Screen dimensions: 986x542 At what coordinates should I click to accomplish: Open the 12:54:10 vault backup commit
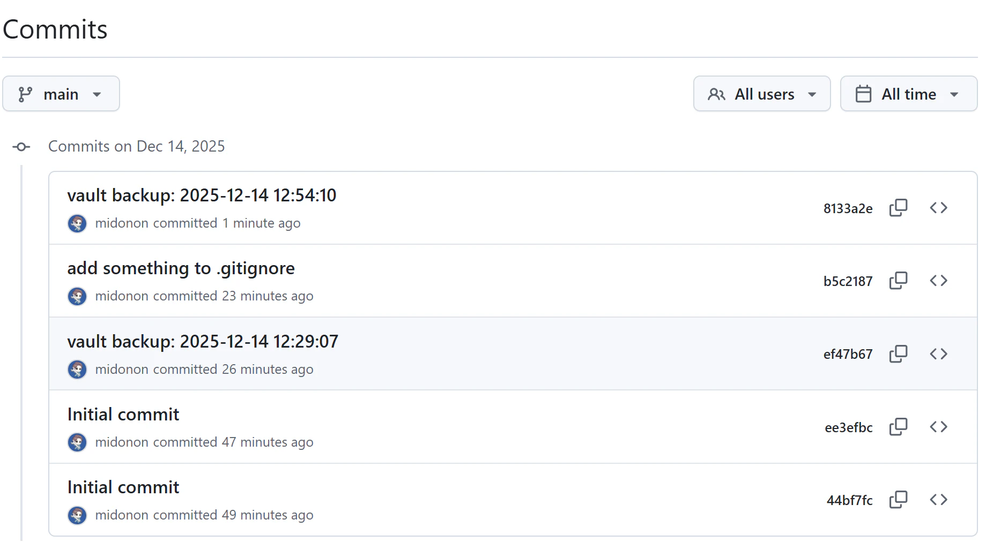[x=202, y=195]
